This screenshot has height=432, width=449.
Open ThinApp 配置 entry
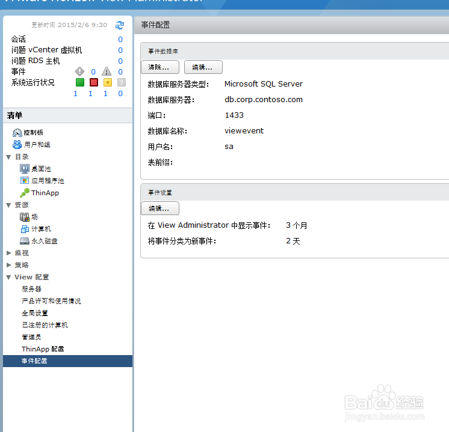pos(43,349)
